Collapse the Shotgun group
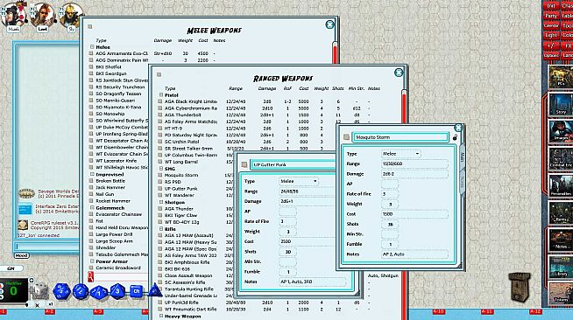 pyautogui.click(x=161, y=202)
